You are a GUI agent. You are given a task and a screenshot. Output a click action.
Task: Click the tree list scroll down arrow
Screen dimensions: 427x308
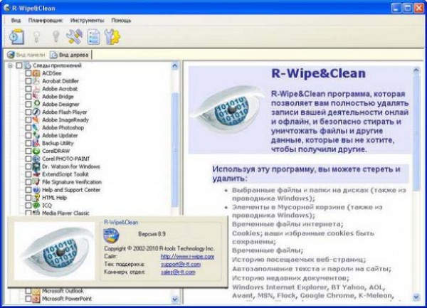[x=175, y=299]
